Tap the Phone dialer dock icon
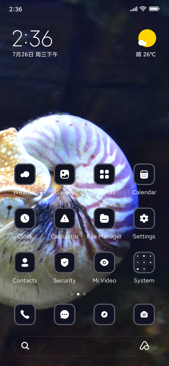 [x=25, y=314]
